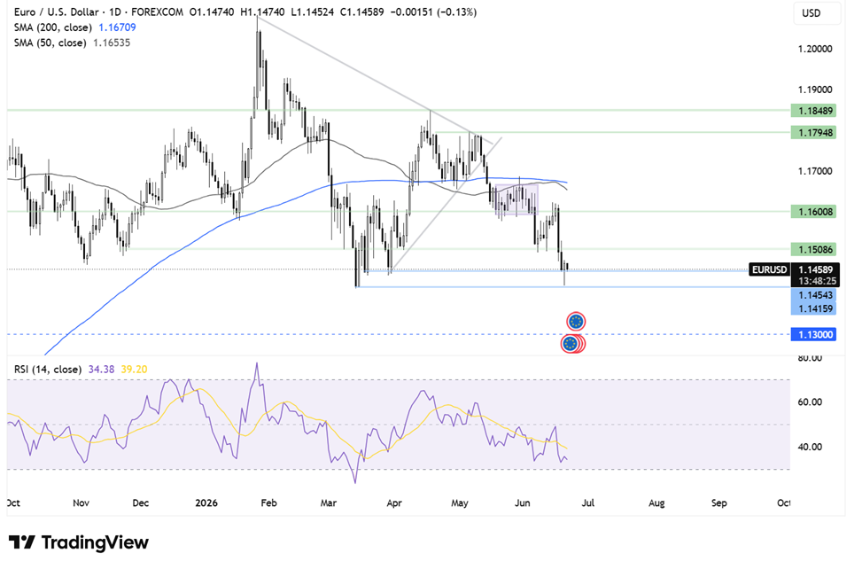Select the SMA 50 close indicator label

(x=50, y=43)
